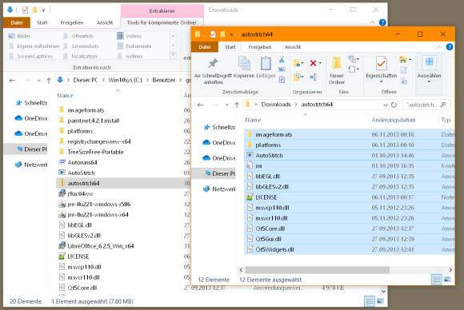Go up one level in Downloads window

(49, 81)
